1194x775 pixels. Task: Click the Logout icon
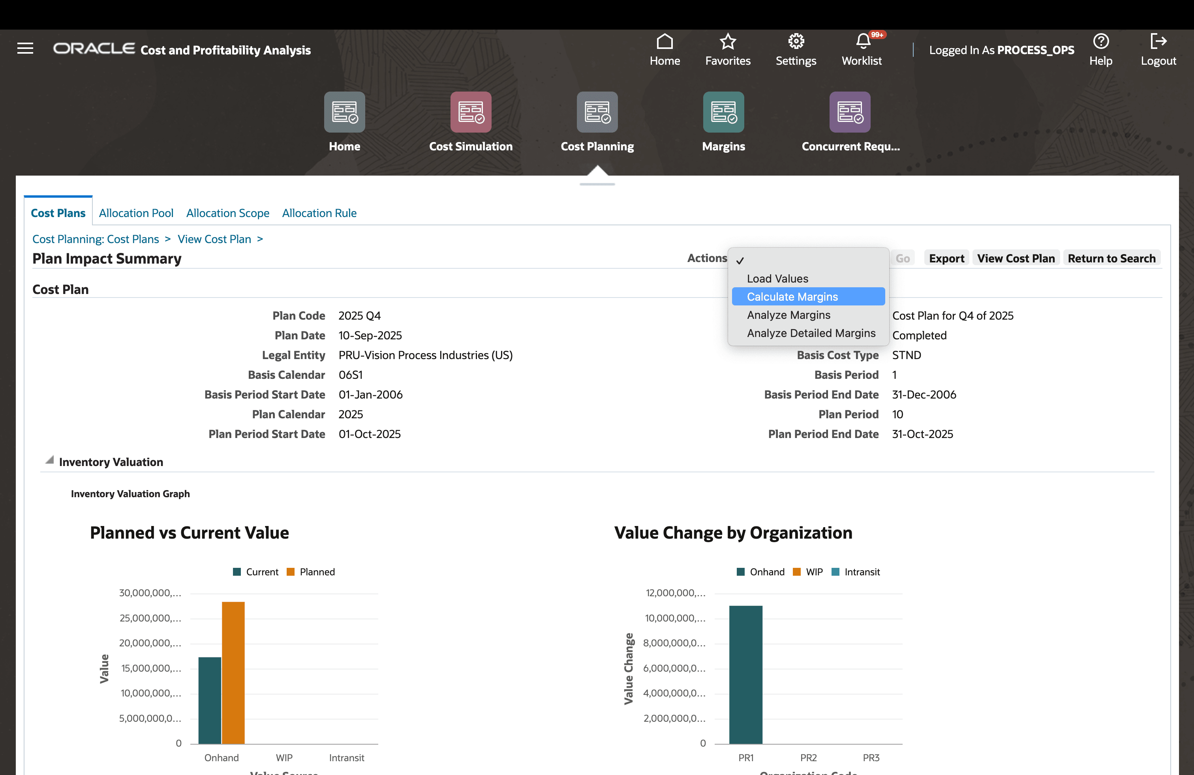[x=1158, y=41]
